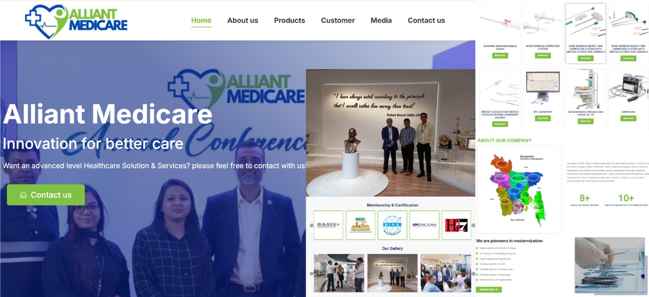Click the Request Quote button
The width and height of the screenshot is (649, 297).
[x=489, y=290]
